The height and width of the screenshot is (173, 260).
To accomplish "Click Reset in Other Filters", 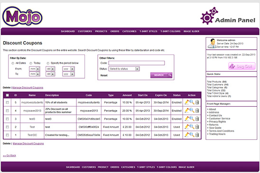I will tap(104, 75).
